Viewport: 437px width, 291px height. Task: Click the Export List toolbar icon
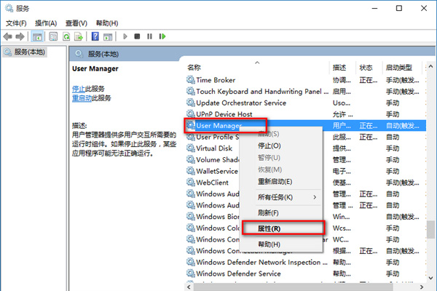click(x=79, y=36)
